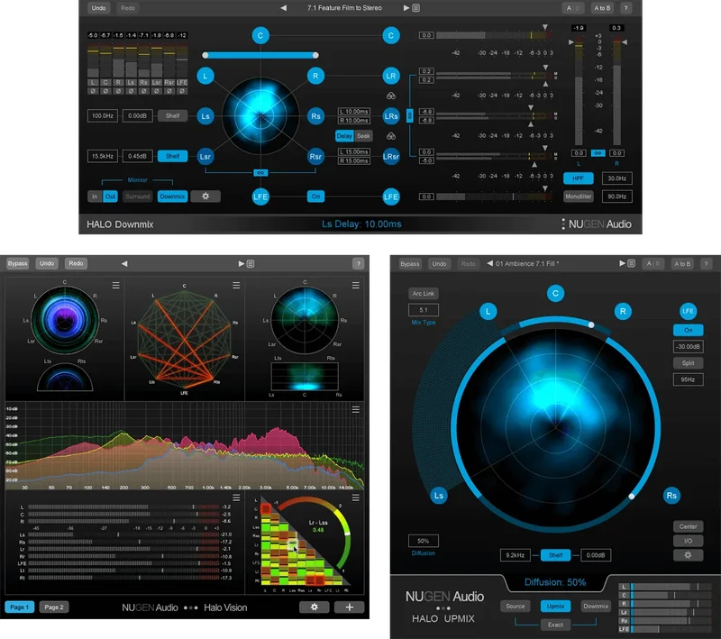Open help '?' in Halo Vision
Image resolution: width=721 pixels, height=639 pixels.
click(358, 263)
